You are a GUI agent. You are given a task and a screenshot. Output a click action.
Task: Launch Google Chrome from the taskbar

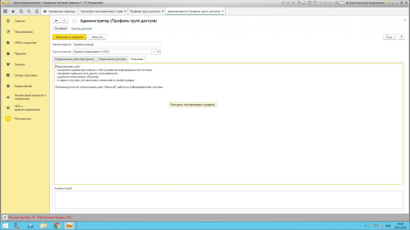57,226
